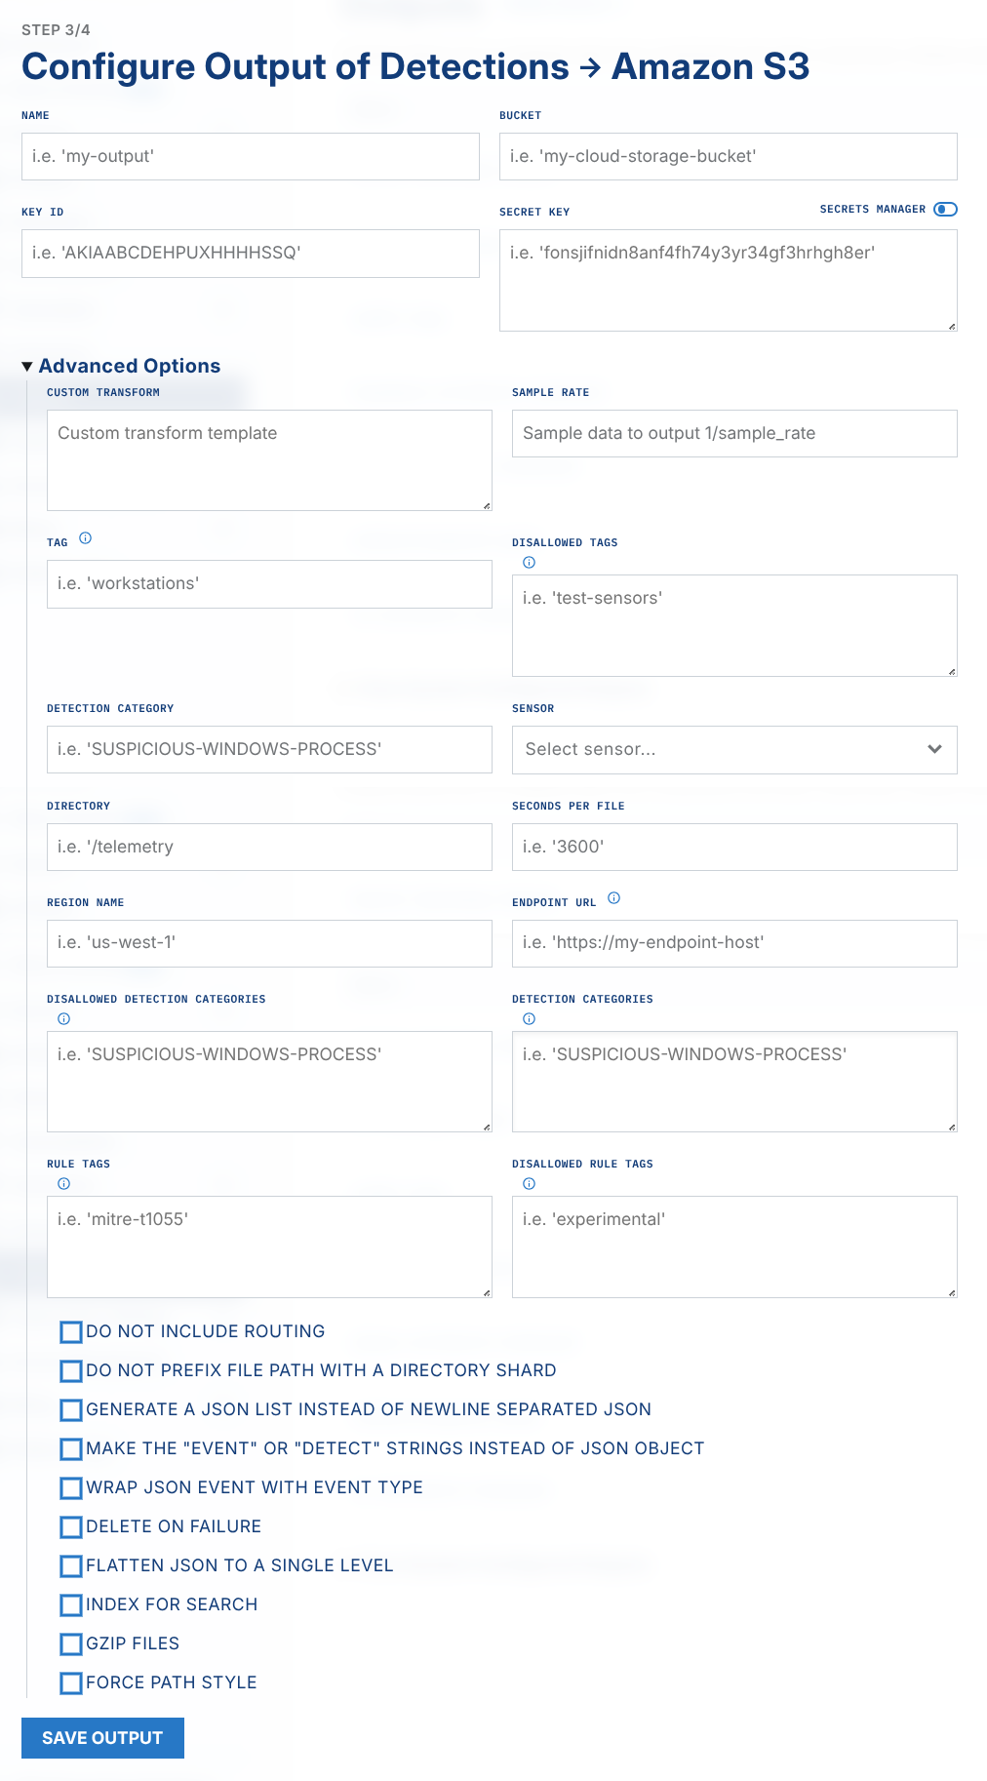Tick the Delete on Failure checkbox
This screenshot has height=1781, width=987.
tap(71, 1527)
